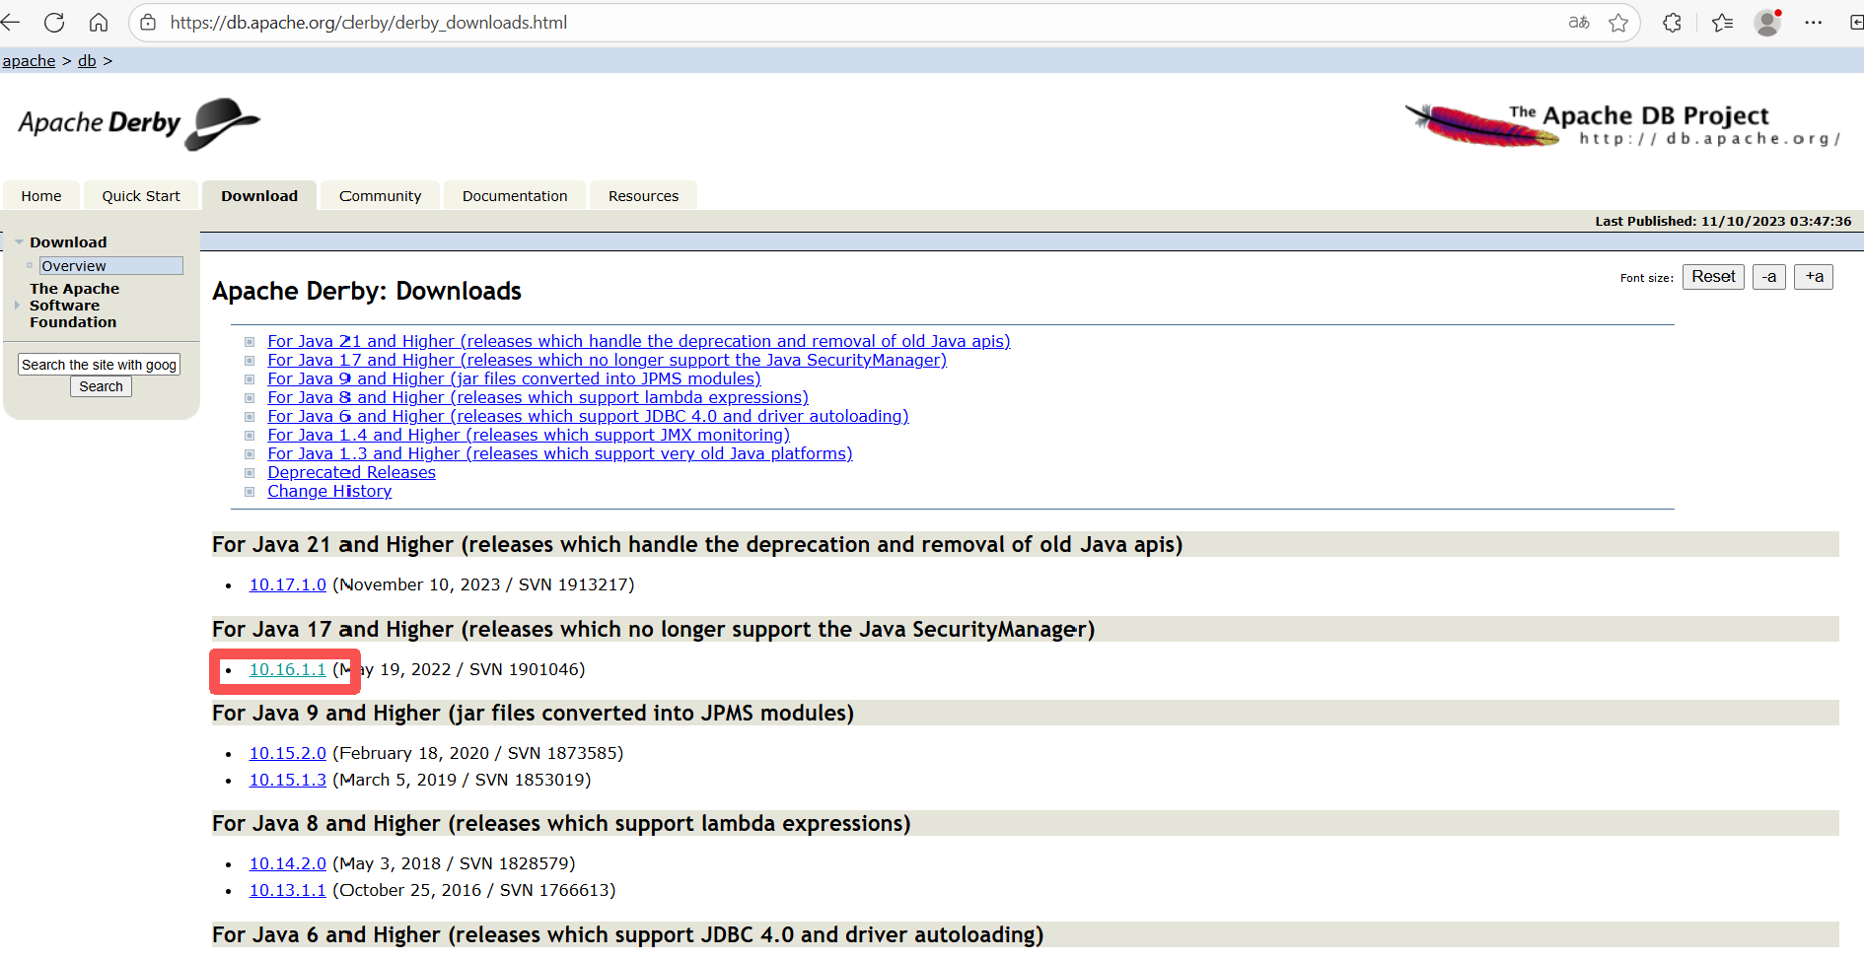Click the Apache DB Project feather logo

(1622, 125)
